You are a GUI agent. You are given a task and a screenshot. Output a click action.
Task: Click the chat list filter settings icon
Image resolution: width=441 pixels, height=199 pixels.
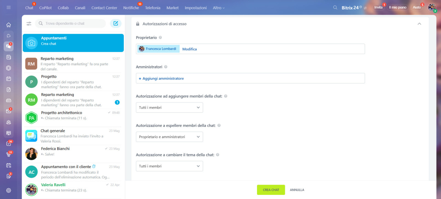coord(29,23)
